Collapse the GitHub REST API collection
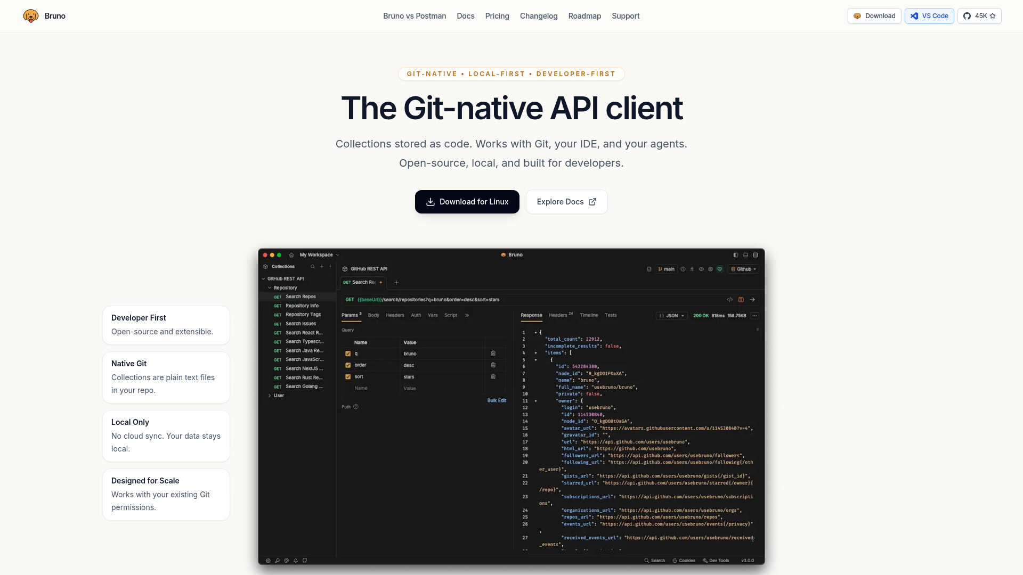 263,278
